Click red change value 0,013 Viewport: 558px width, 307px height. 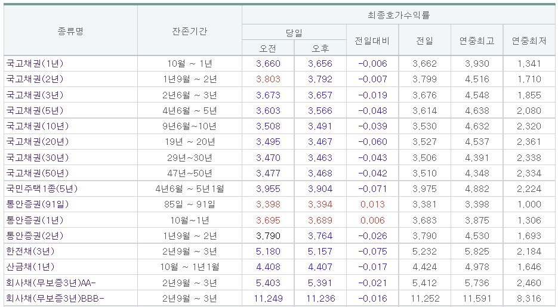[372, 204]
